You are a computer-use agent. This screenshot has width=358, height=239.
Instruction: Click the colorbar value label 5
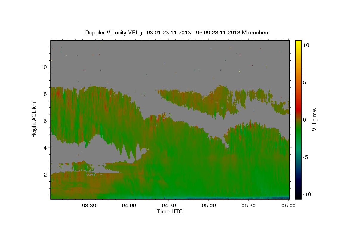304,82
